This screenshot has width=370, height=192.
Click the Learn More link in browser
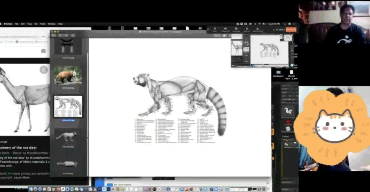tap(21, 178)
